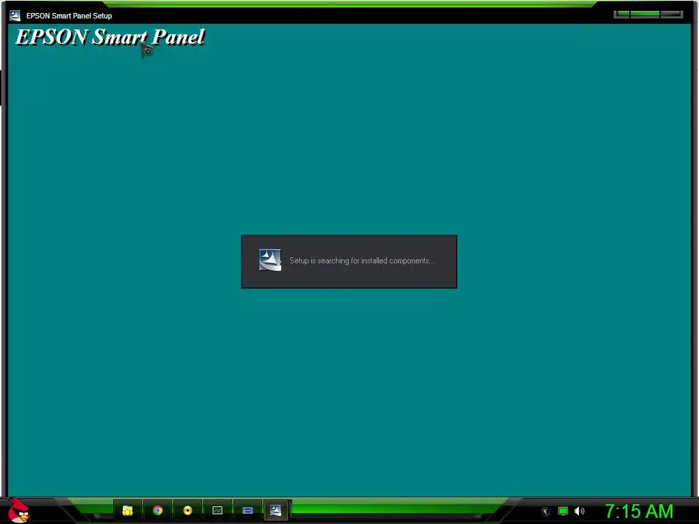Viewport: 699px width, 524px height.
Task: Open the file explorer folder in taskbar
Action: pyautogui.click(x=128, y=510)
